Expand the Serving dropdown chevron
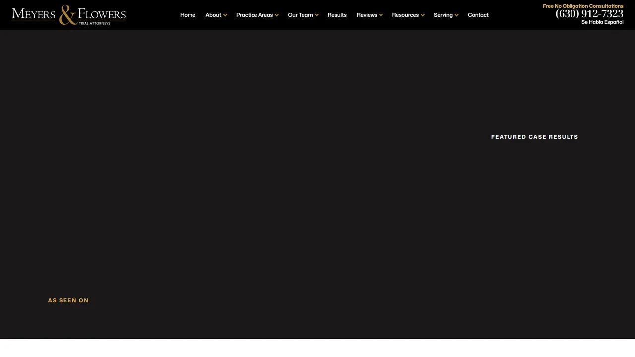Viewport: 635px width, 357px height. 457,15
